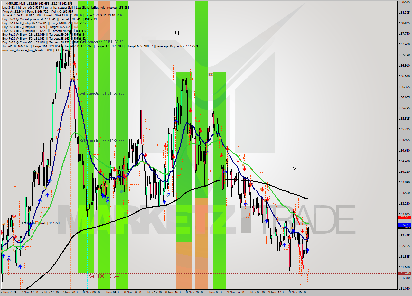Screen dimensions: 412x296
Task: Click the '8 Nov 20:30' time axis label
Action: 194,293
